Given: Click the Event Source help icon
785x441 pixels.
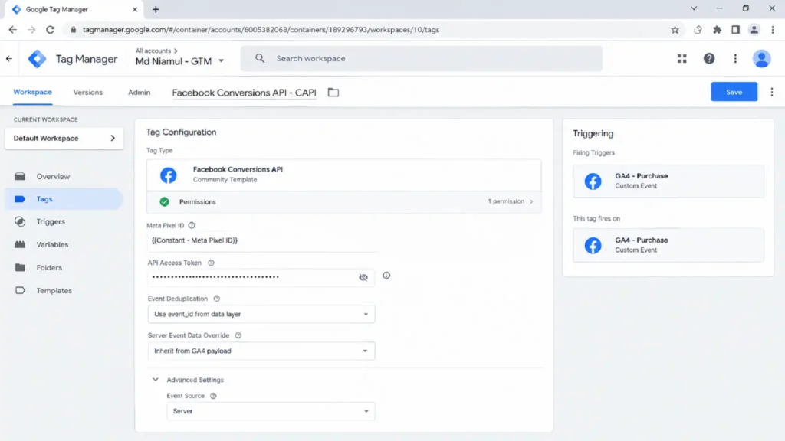Looking at the screenshot, I should coord(213,396).
